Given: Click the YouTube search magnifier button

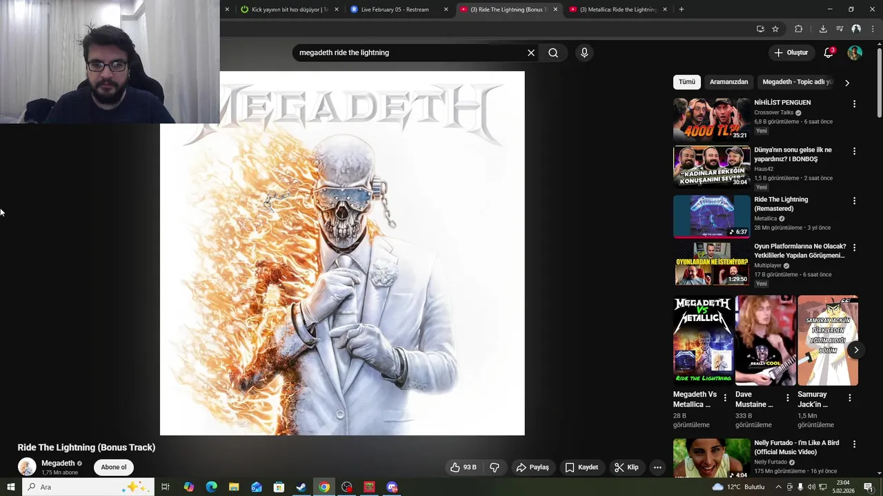Looking at the screenshot, I should [x=553, y=52].
